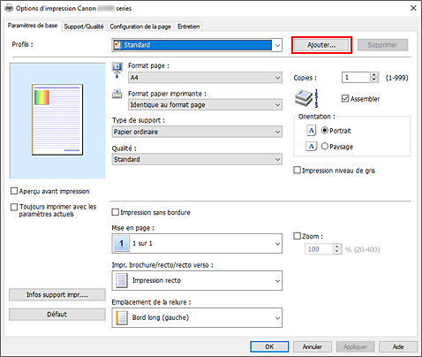The image size is (422, 357).
Task: Close the print options dialog
Action: point(413,8)
